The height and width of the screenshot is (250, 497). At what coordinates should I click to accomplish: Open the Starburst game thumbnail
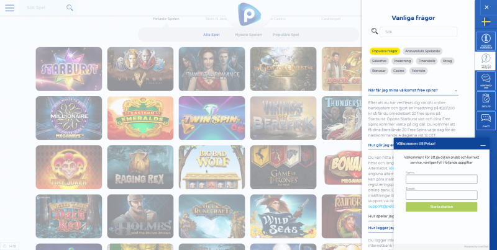click(69, 69)
